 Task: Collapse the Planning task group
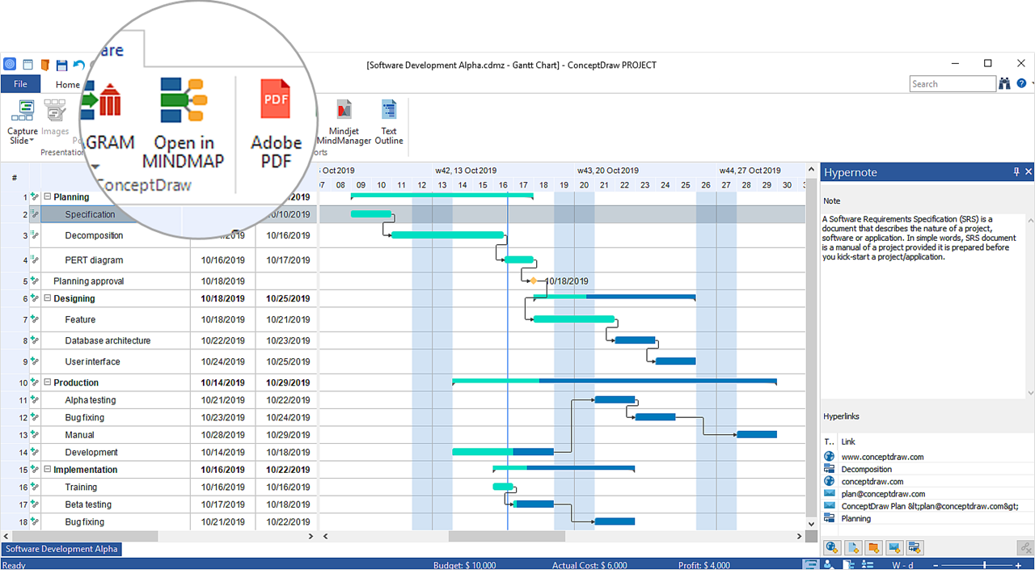pos(47,196)
